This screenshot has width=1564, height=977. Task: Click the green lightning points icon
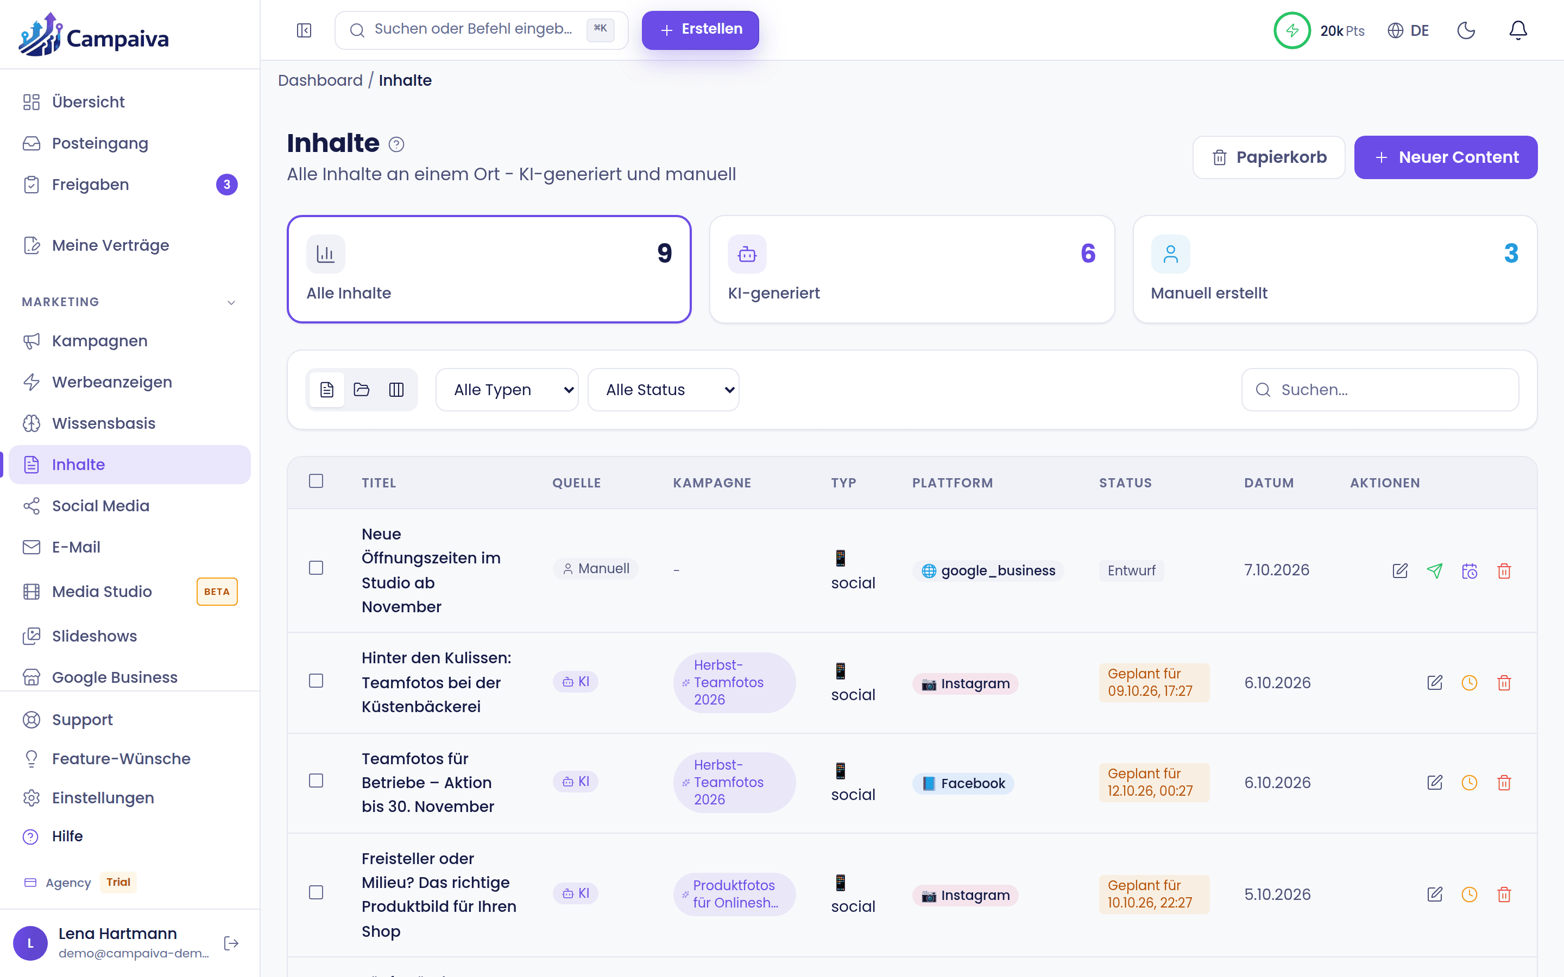[1291, 30]
